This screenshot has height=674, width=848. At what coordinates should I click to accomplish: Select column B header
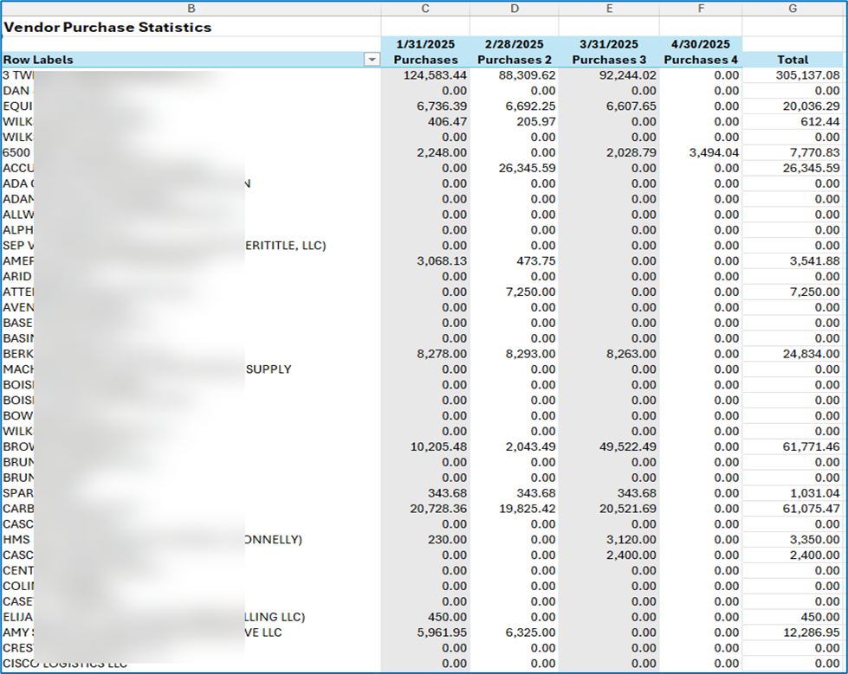tap(191, 8)
